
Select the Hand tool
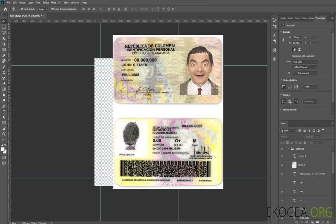click(x=4, y=128)
